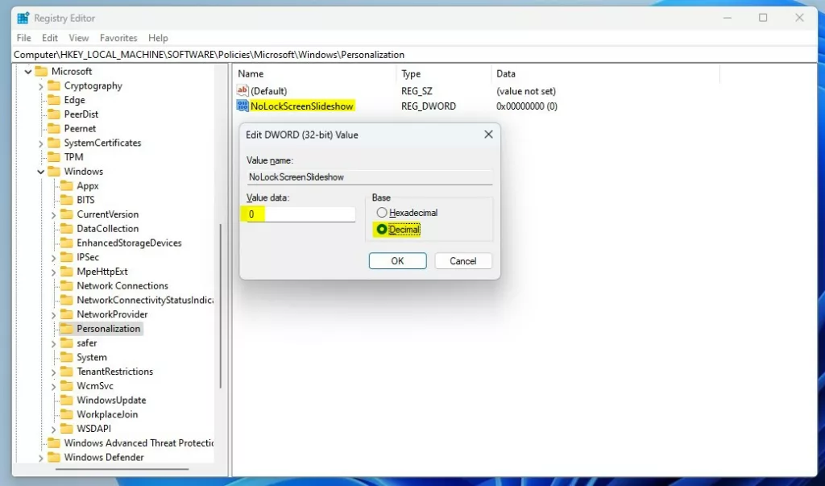Expand the Windows Defender key
The width and height of the screenshot is (825, 486).
(40, 458)
